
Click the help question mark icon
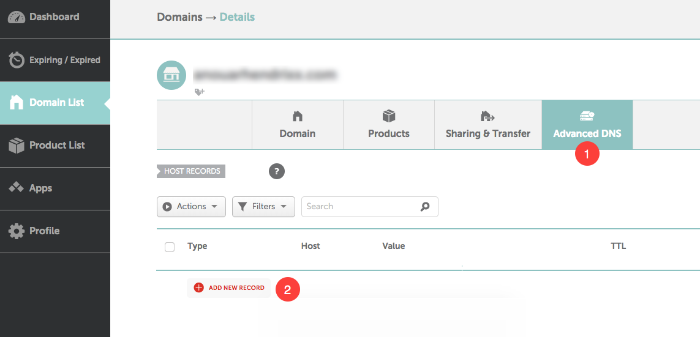(277, 171)
